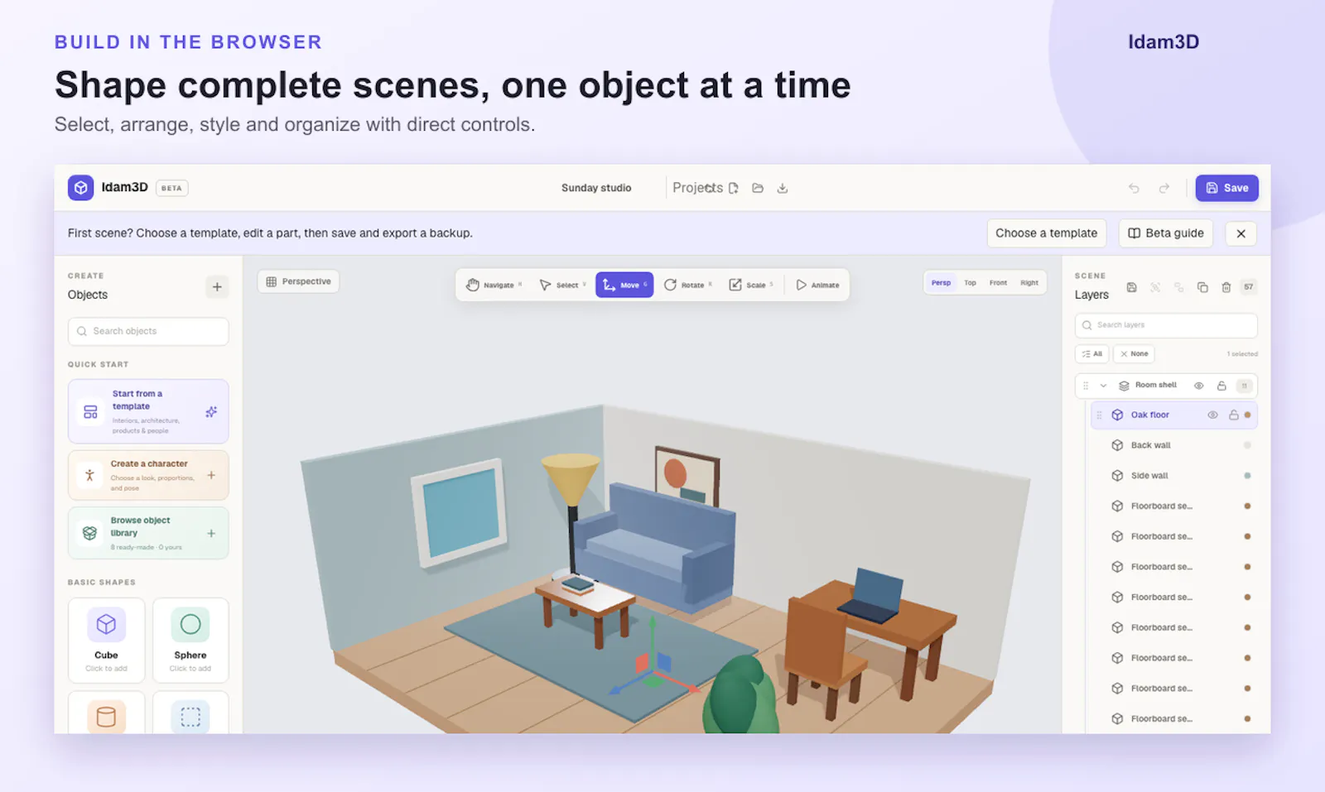Click the drag handle of Oak floor layer

click(1100, 415)
